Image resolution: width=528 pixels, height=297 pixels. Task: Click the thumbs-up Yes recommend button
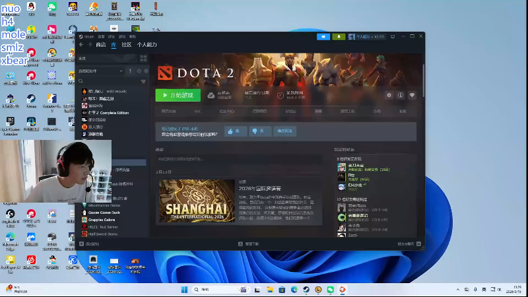tap(236, 131)
